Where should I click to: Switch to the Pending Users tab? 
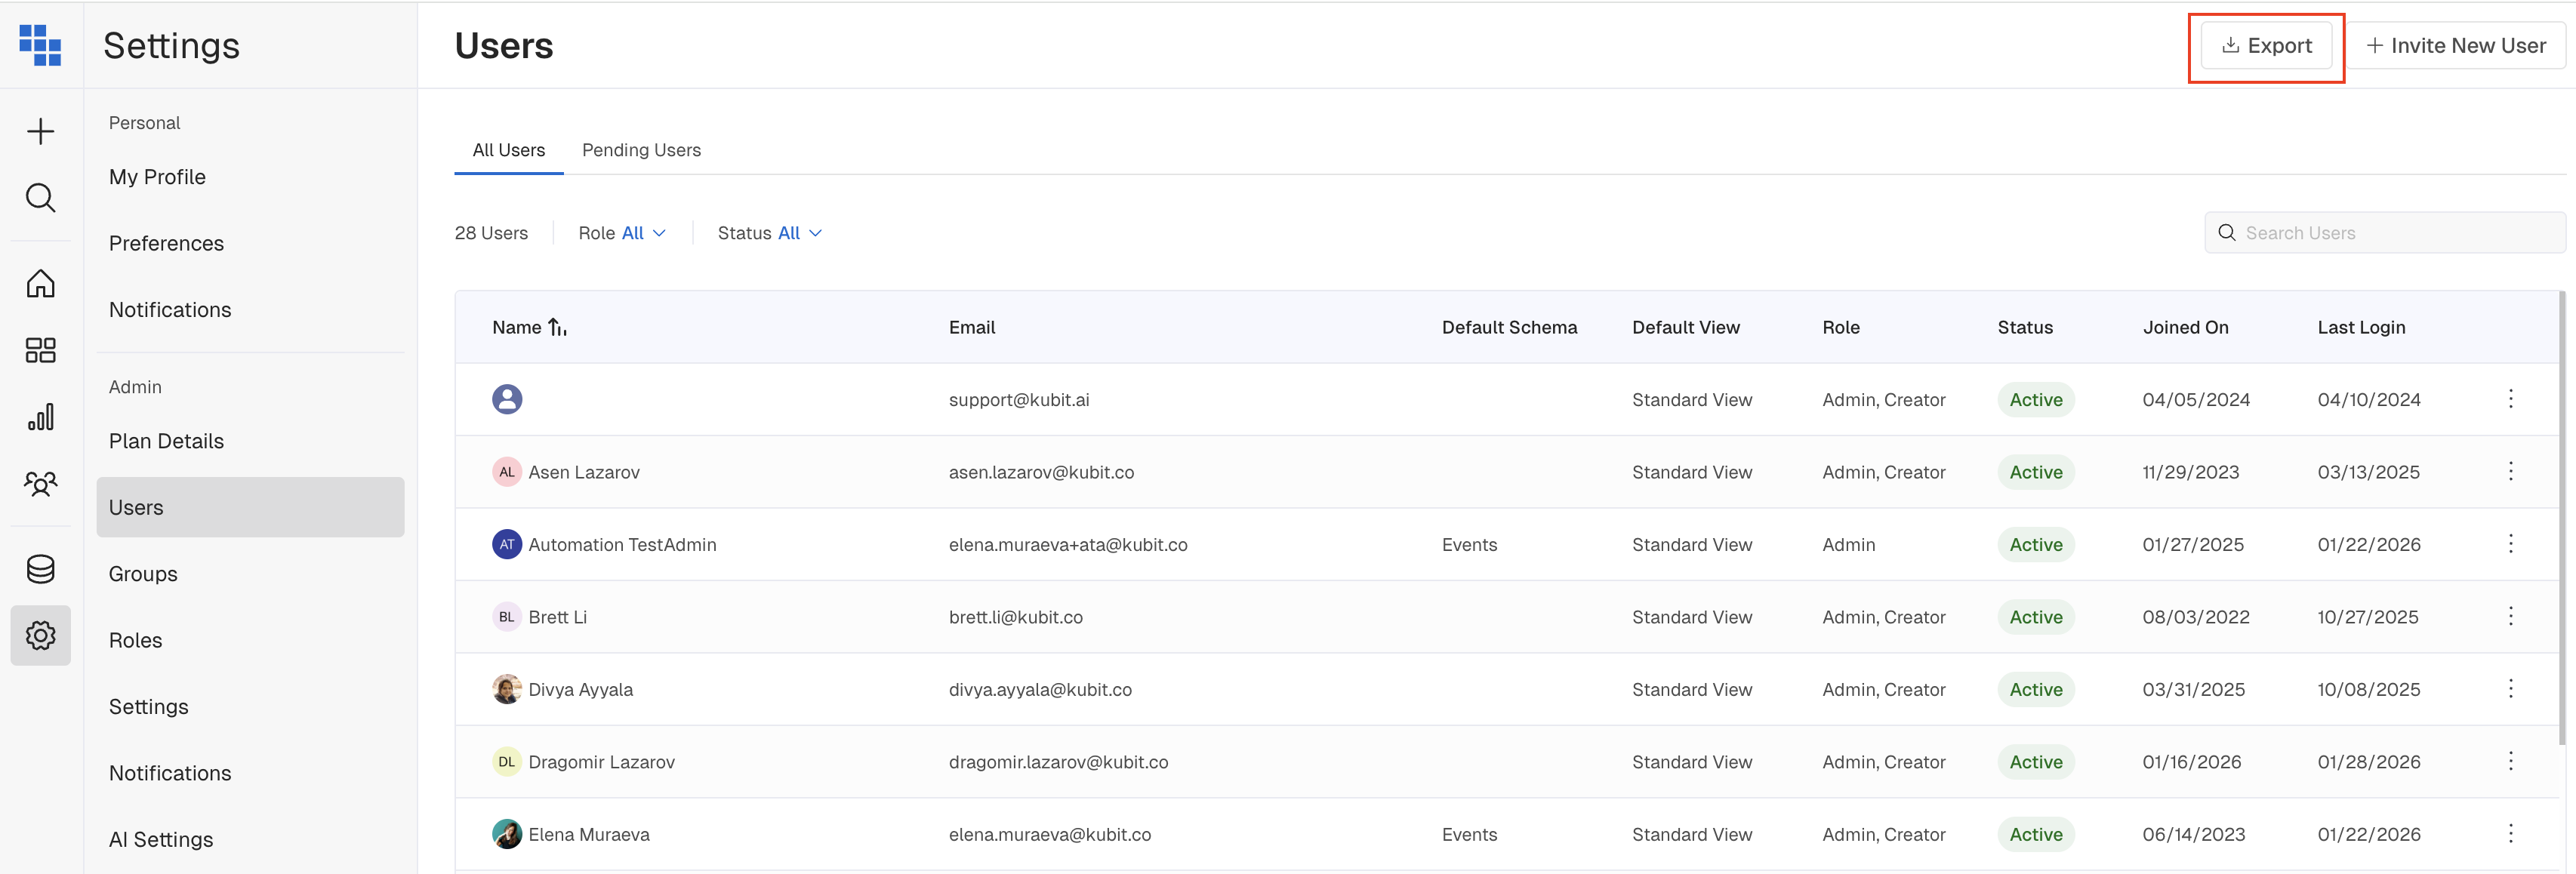(641, 150)
